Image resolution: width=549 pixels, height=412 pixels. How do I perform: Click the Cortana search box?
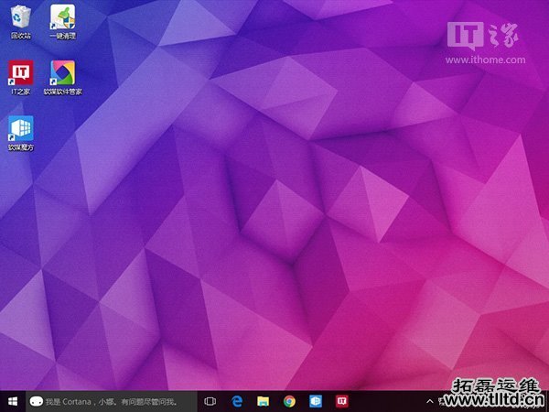[112, 402]
